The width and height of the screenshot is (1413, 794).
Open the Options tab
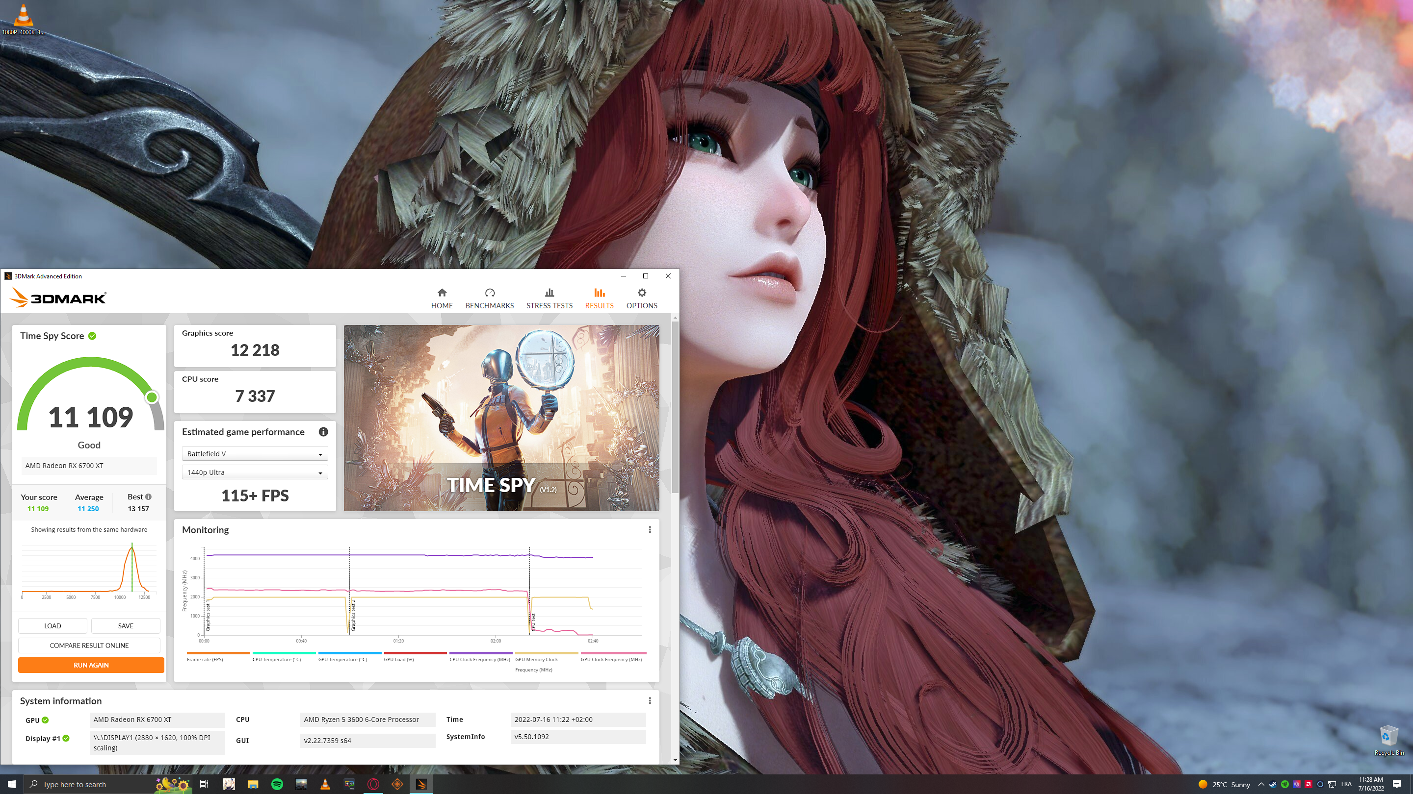pos(642,298)
